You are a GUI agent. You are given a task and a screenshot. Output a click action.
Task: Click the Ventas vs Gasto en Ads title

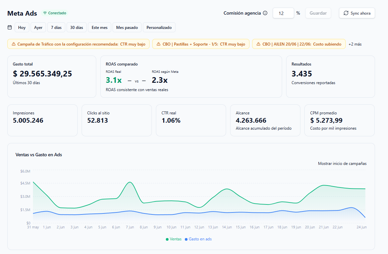39,155
